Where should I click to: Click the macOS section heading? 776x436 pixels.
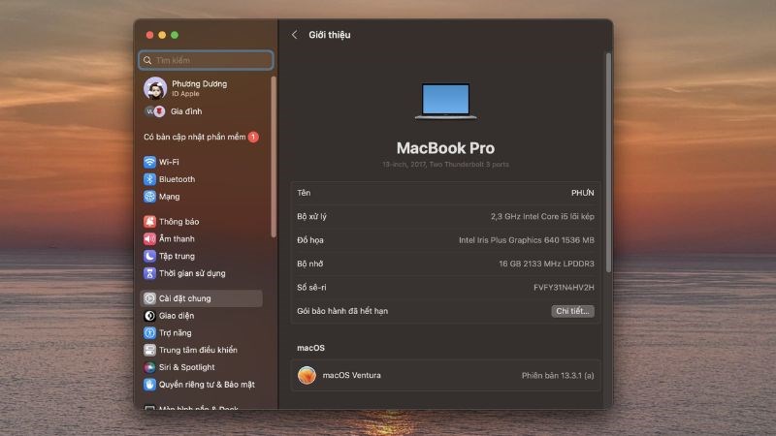pyautogui.click(x=310, y=348)
